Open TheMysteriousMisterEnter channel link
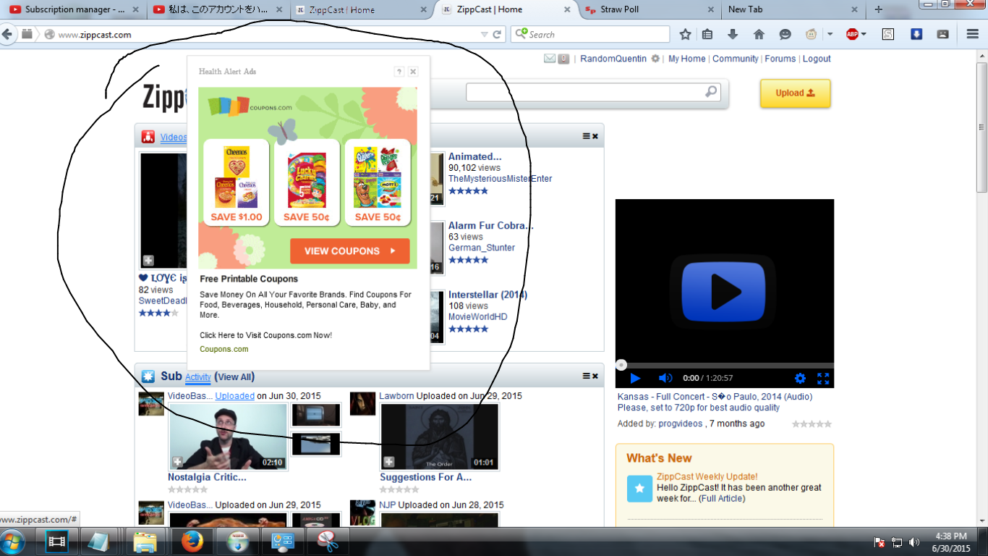Viewport: 988px width, 556px height. 500,179
